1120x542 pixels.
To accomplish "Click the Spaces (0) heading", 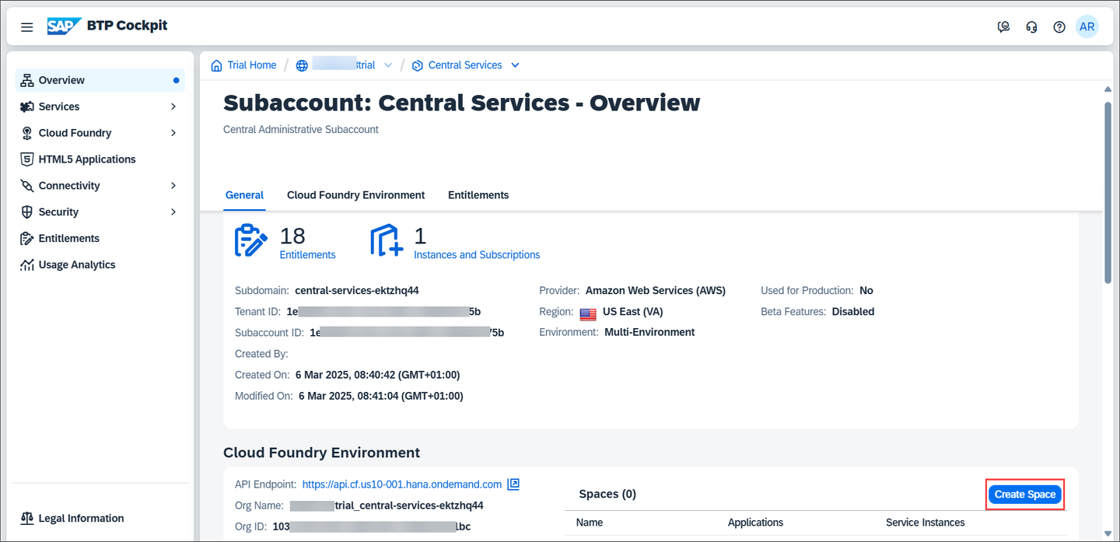I will [607, 495].
